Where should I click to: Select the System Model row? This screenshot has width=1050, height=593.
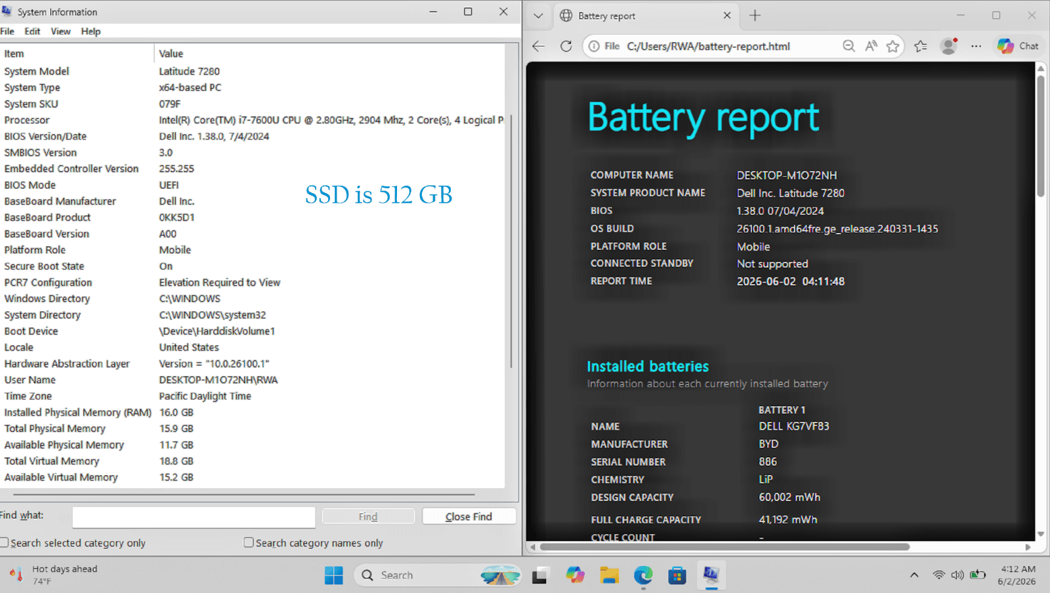(x=253, y=72)
